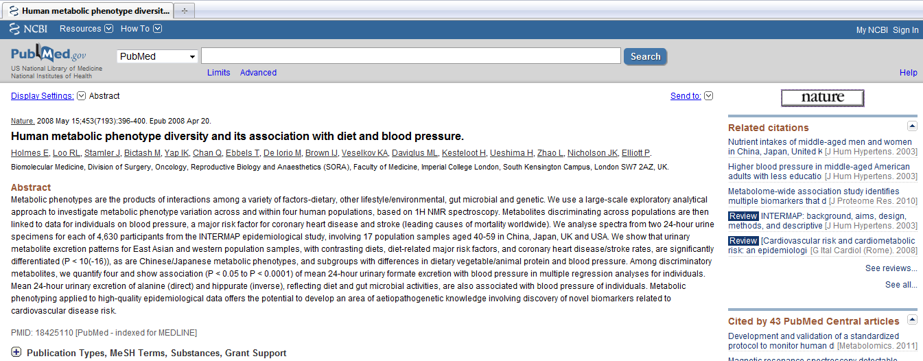Click the Search button
Screen dimensions: 923x361
645,56
